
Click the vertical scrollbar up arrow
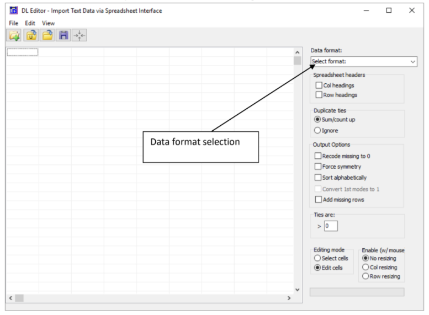[x=298, y=52]
